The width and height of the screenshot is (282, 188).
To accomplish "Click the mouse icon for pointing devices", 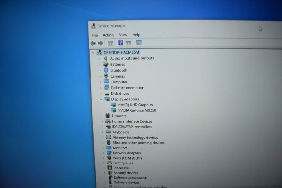I will point(109,142).
